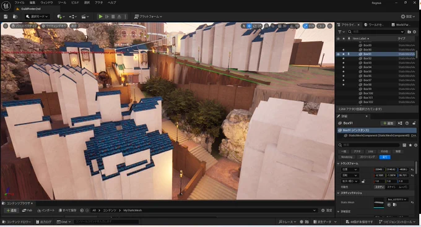The width and height of the screenshot is (421, 227).
Task: Toggle the pin icon on Box91 row
Action: pos(349,54)
